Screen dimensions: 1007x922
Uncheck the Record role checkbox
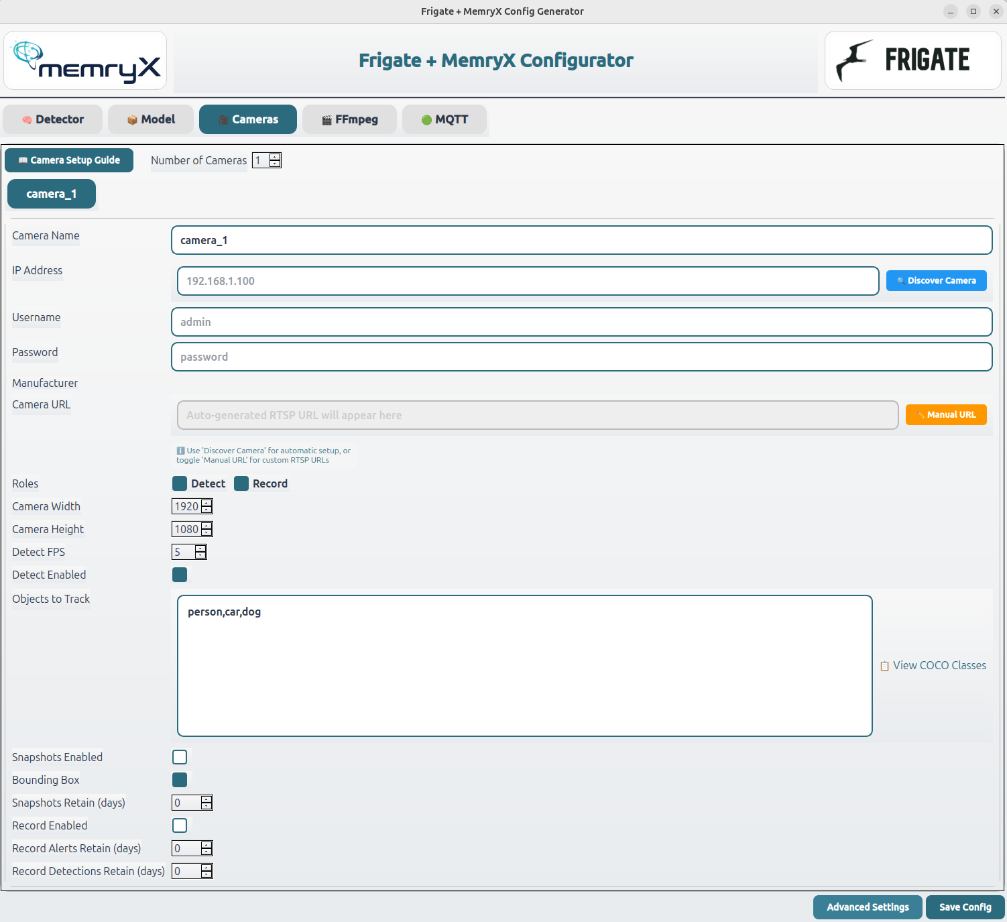(x=241, y=483)
